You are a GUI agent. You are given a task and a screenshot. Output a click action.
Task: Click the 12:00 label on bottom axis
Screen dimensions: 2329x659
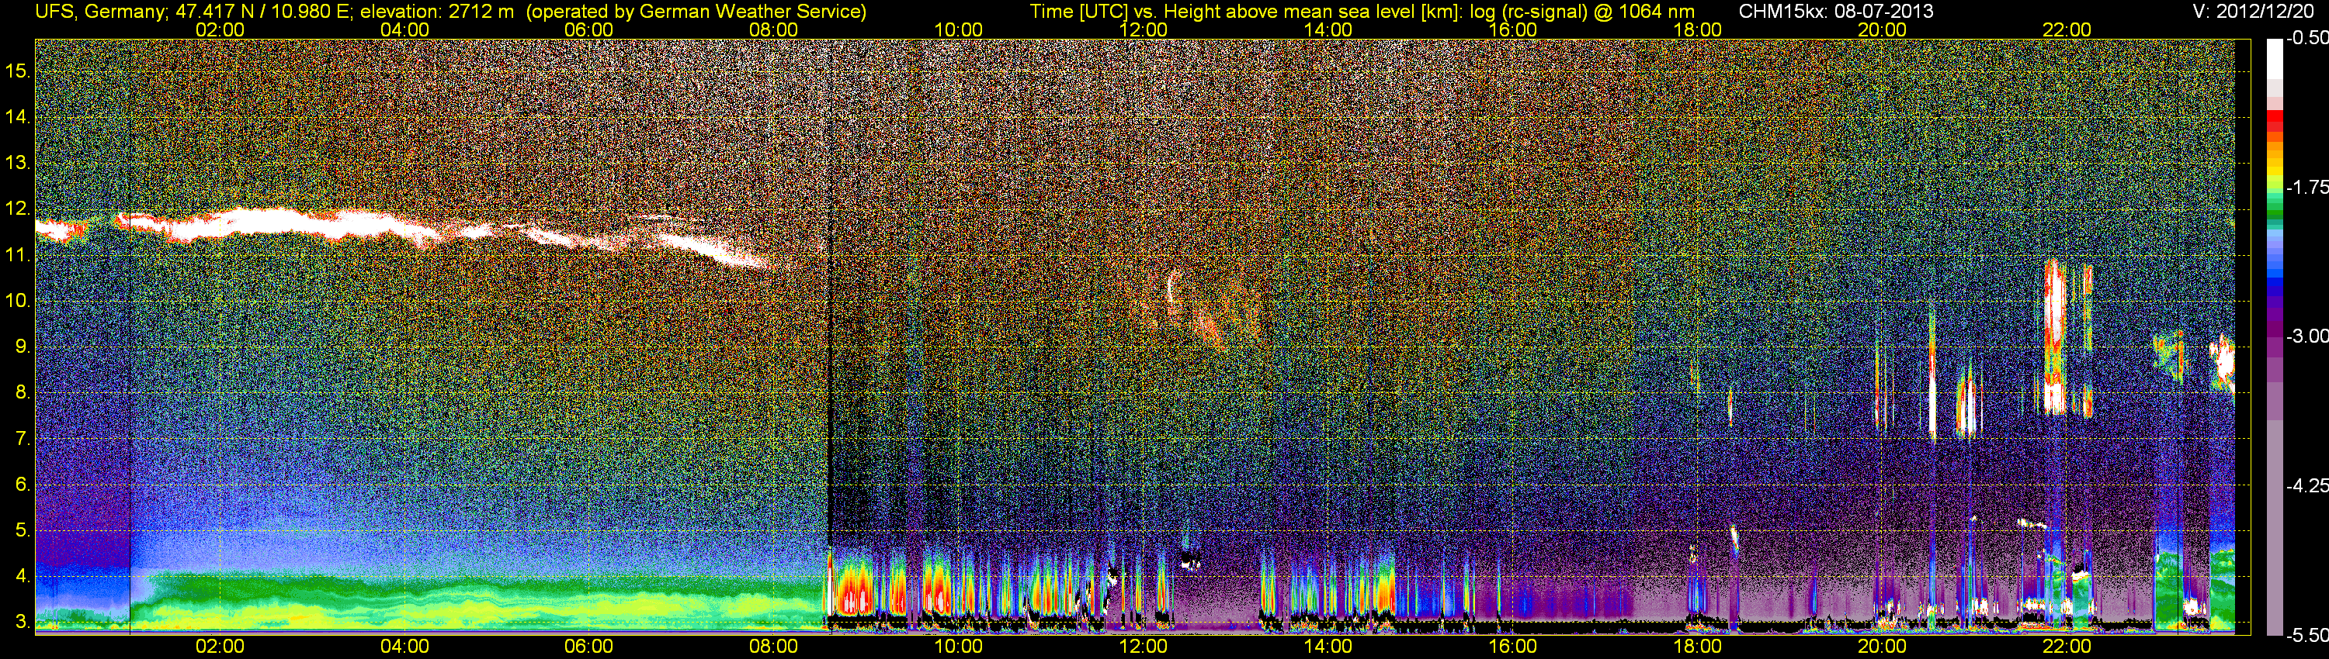[1143, 647]
